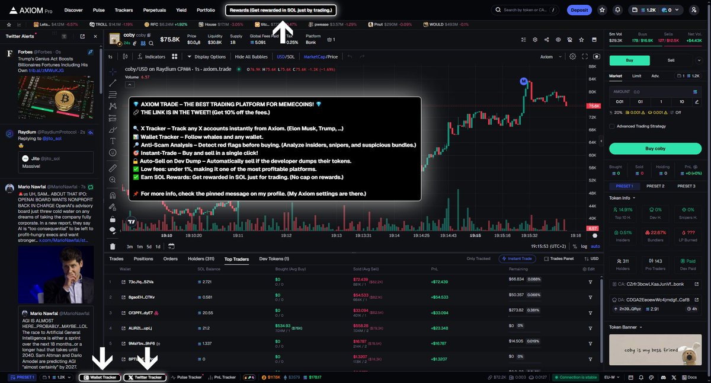Select PRESET 2 in trade panel
This screenshot has height=383, width=711.
pos(655,186)
